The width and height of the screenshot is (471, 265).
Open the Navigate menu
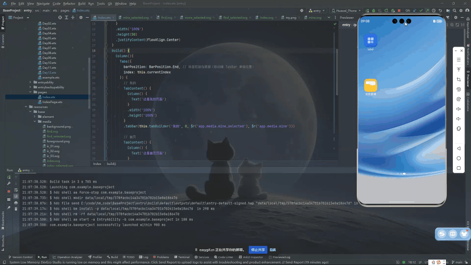pos(43,3)
